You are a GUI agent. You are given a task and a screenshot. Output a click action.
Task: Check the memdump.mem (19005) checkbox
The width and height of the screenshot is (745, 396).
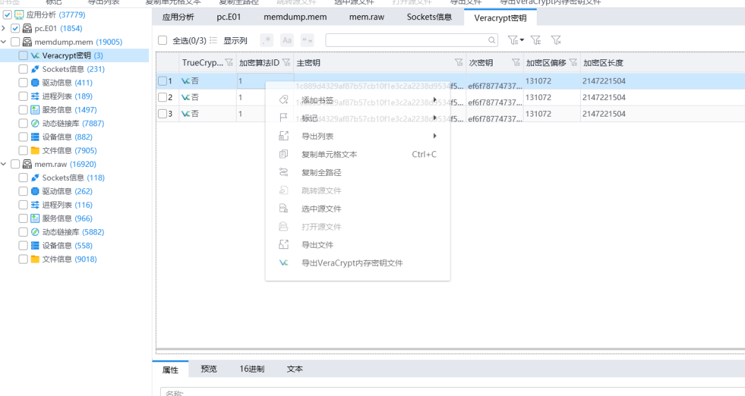[15, 42]
